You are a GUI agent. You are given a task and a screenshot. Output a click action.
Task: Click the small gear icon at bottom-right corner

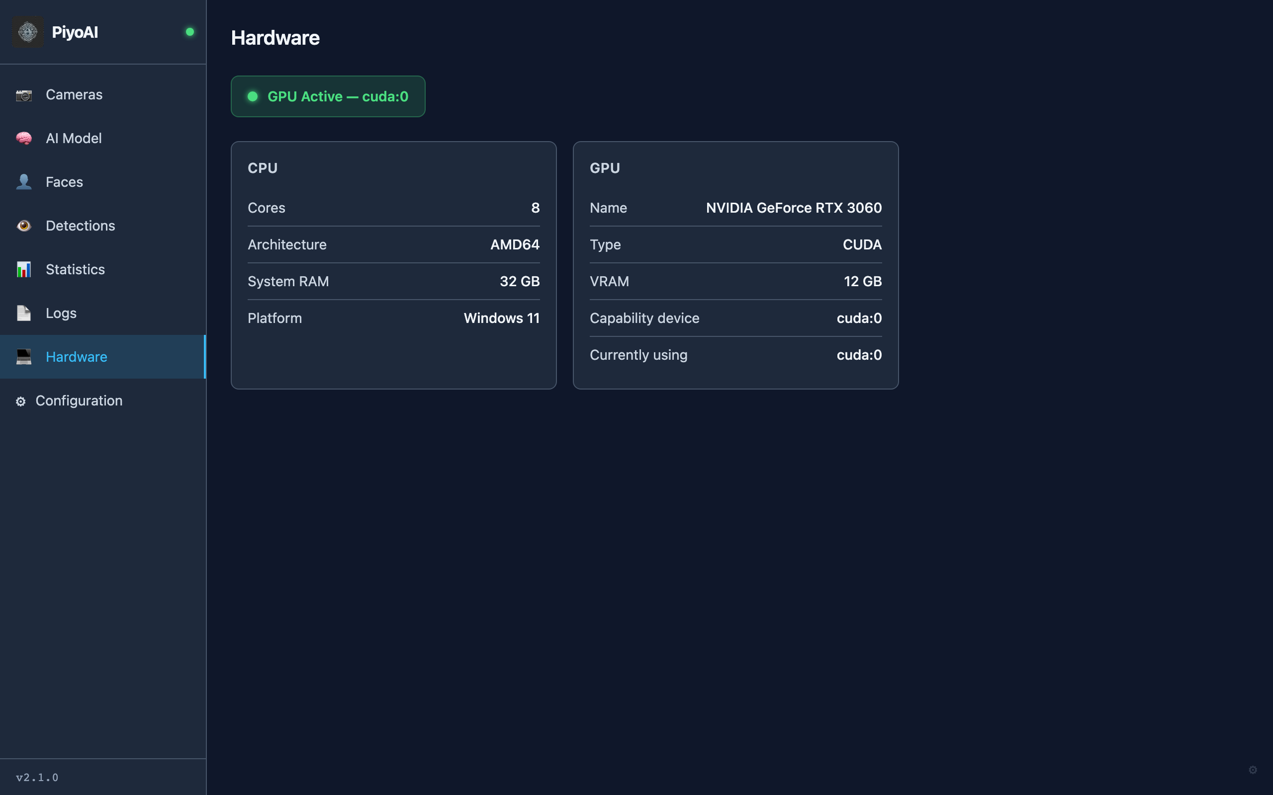coord(1253,770)
